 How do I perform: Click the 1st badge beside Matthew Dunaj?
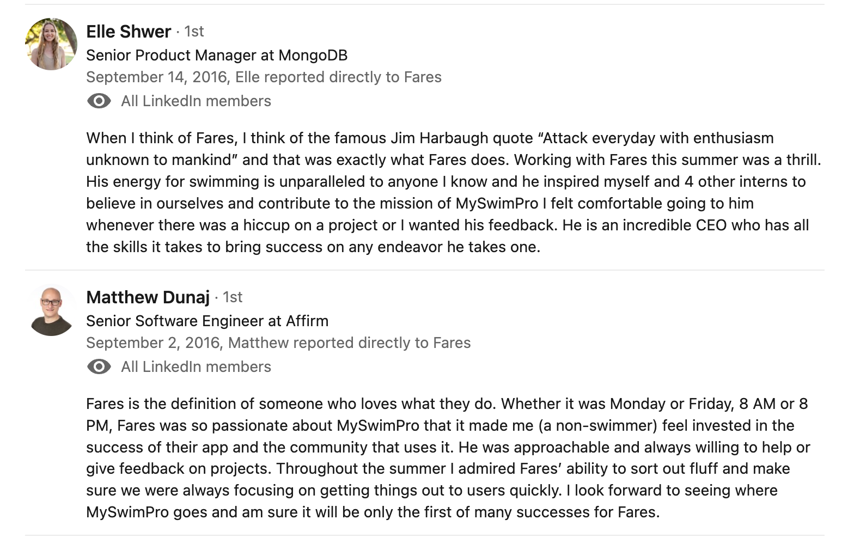[x=233, y=297]
